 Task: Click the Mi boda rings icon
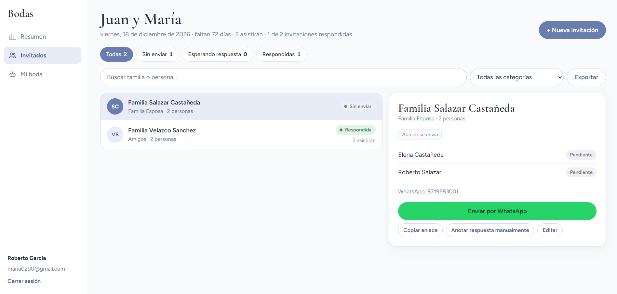tap(12, 74)
